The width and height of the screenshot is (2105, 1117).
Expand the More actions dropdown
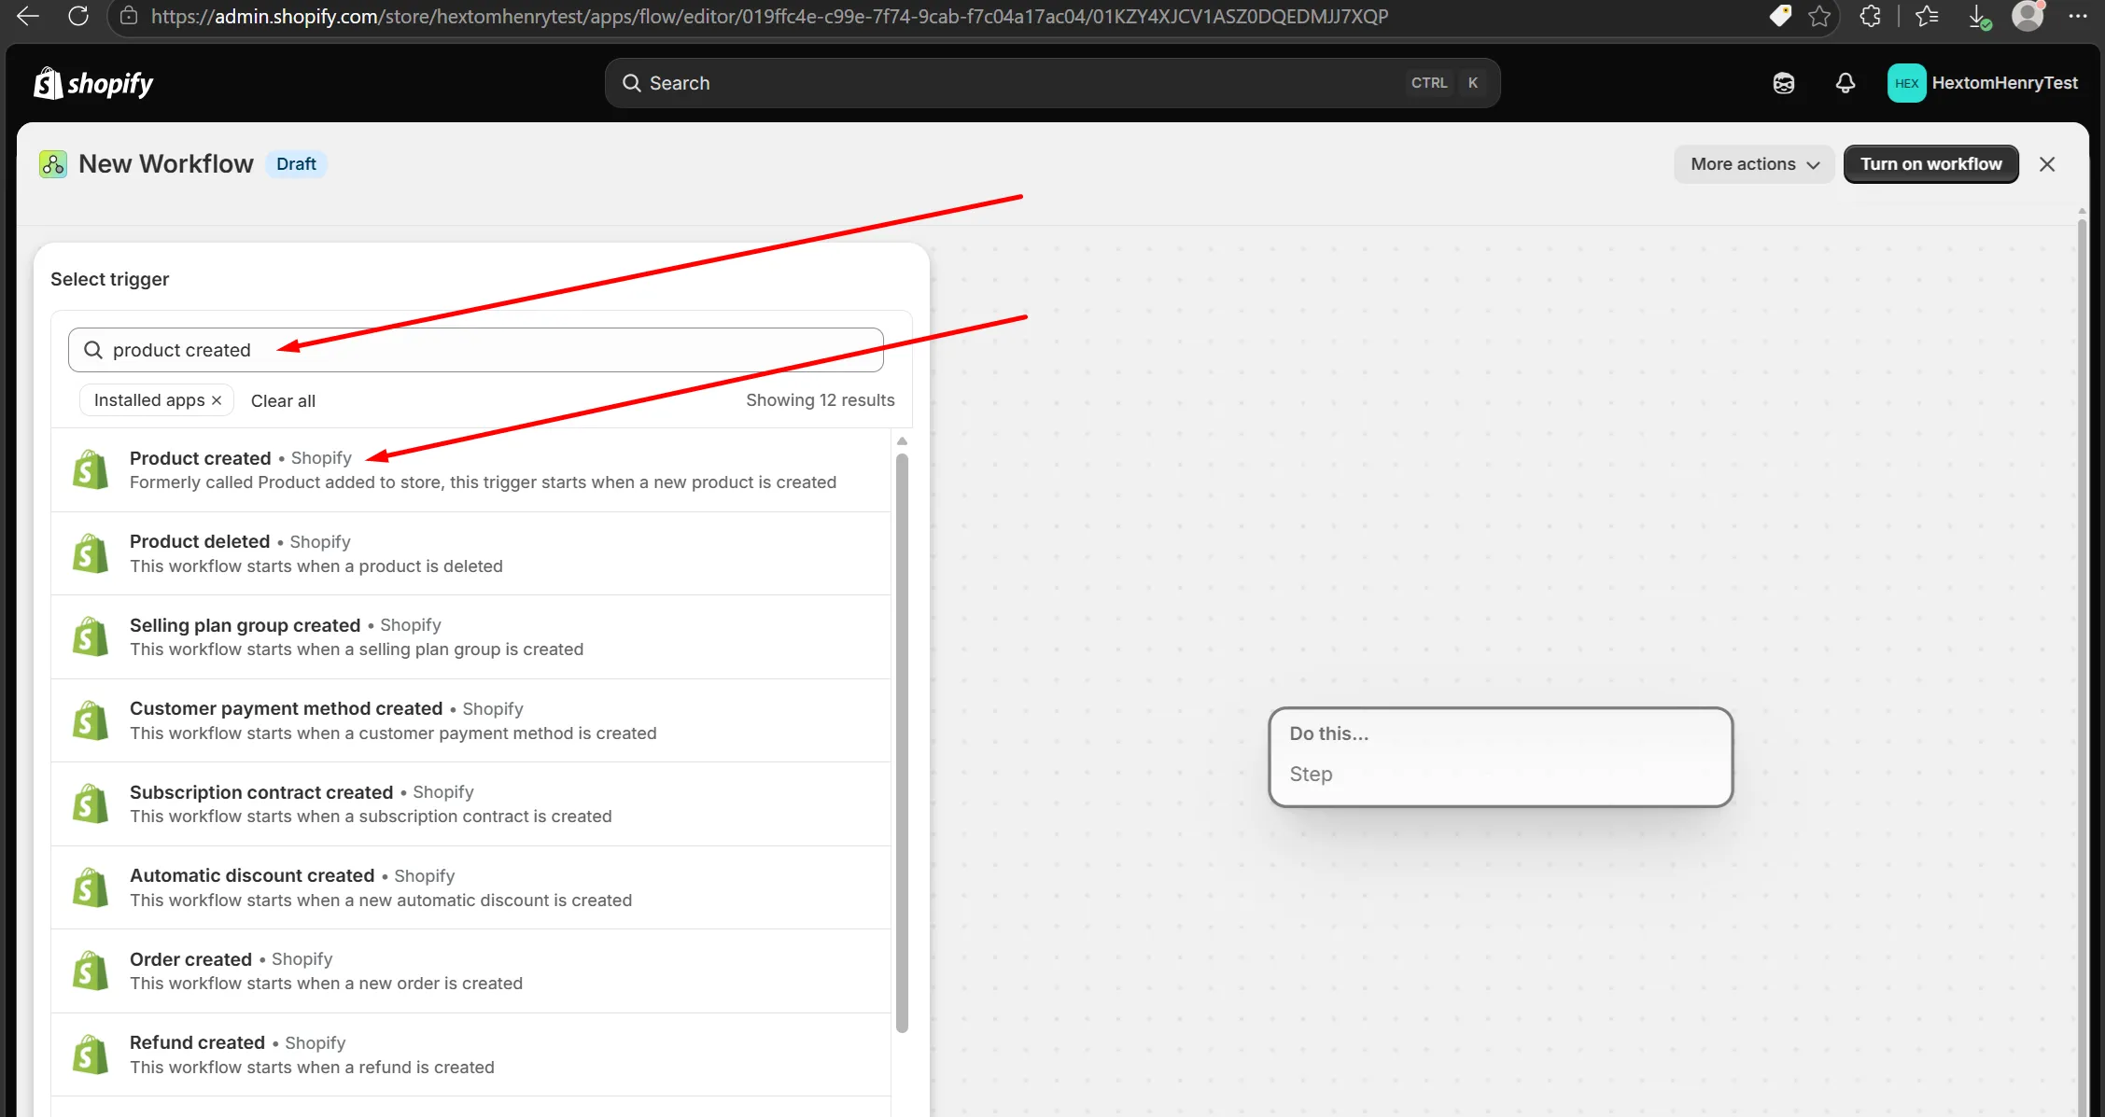1754,164
